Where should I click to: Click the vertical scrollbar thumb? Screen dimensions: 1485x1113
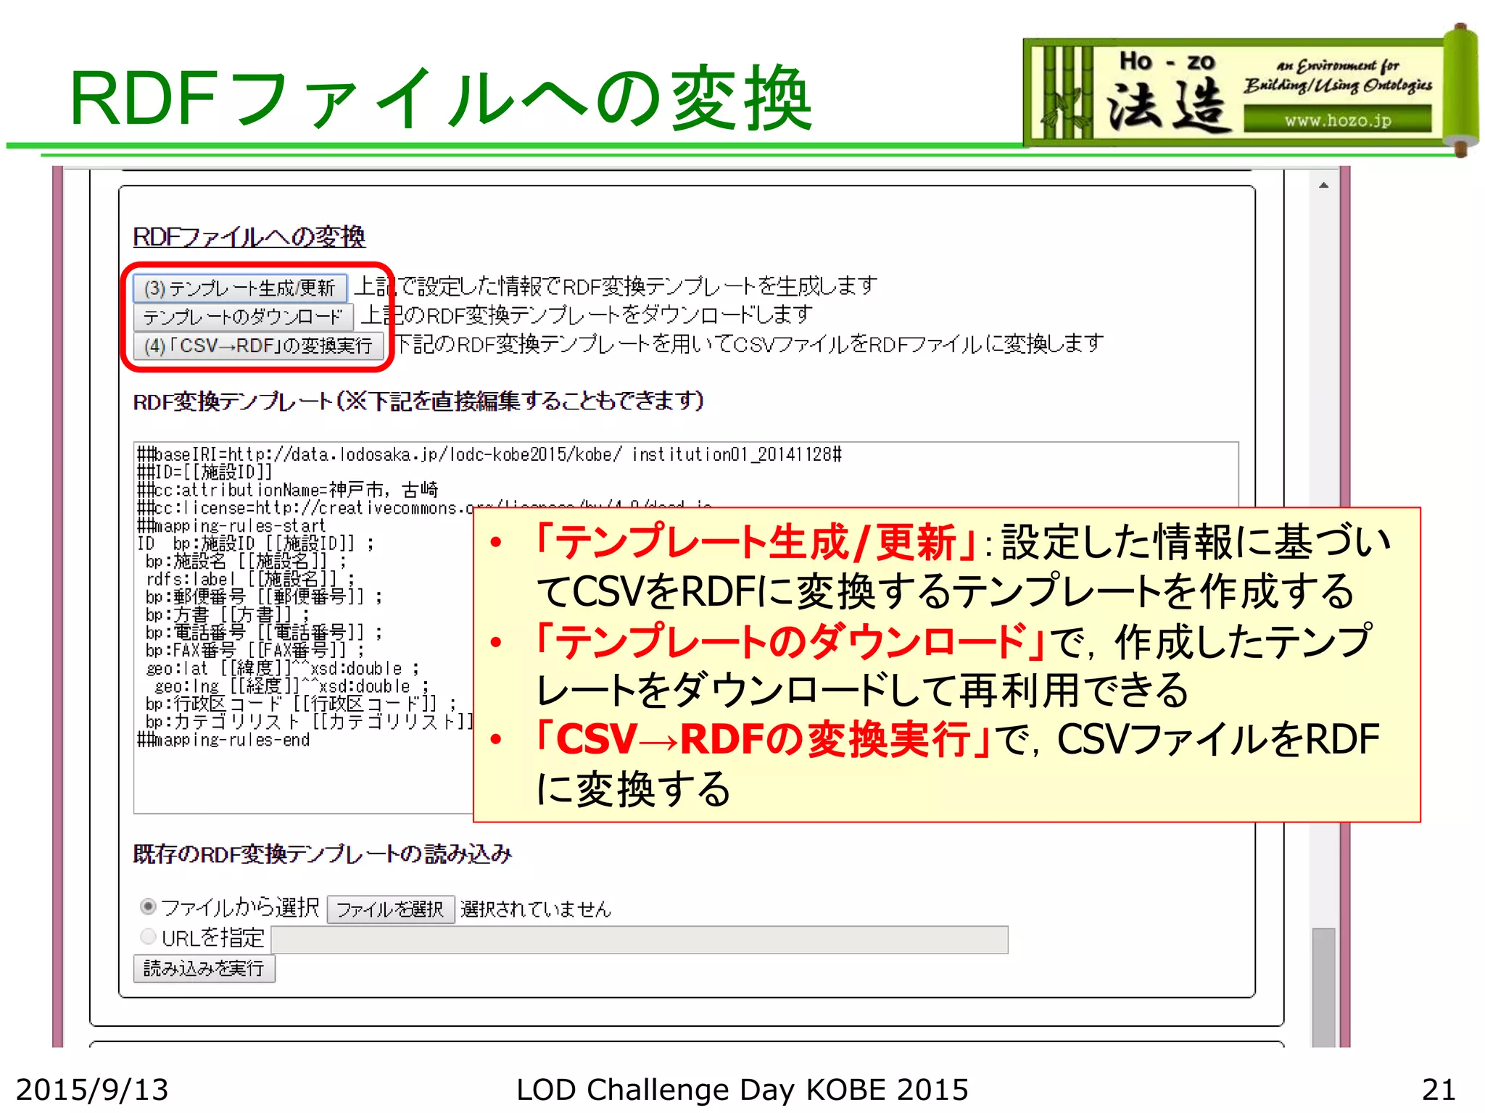[x=1323, y=987]
